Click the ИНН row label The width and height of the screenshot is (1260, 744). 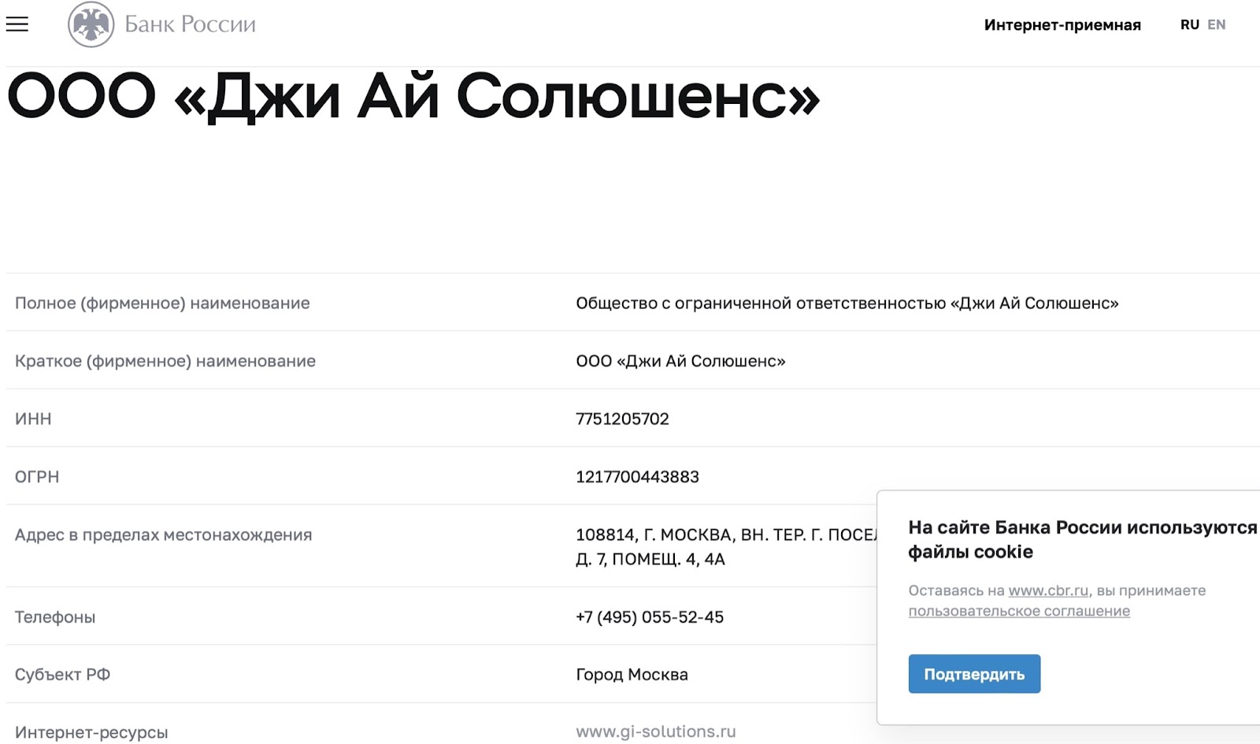pos(33,419)
